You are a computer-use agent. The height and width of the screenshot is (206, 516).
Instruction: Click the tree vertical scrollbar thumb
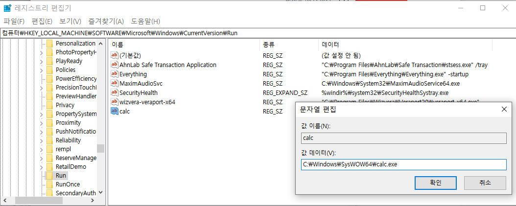pos(101,148)
